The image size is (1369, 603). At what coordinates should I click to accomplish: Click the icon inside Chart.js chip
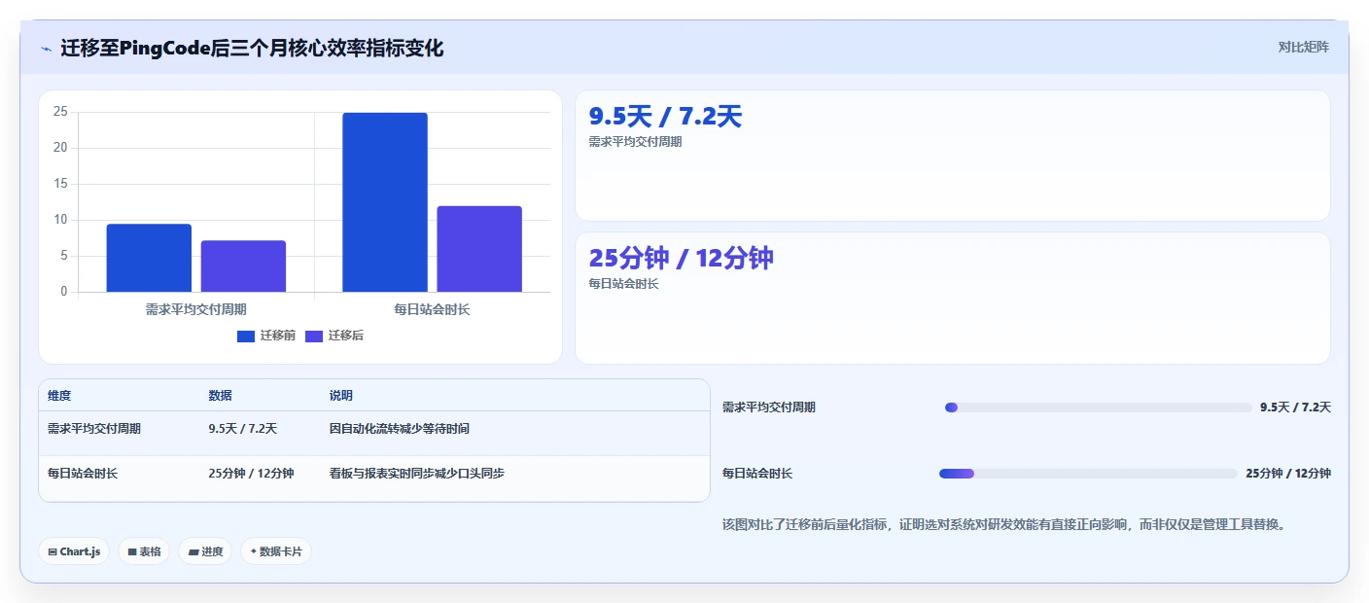pyautogui.click(x=53, y=552)
